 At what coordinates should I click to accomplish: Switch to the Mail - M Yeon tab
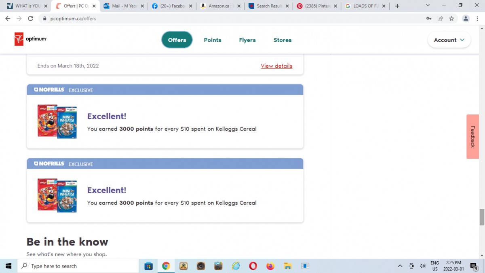pyautogui.click(x=124, y=6)
